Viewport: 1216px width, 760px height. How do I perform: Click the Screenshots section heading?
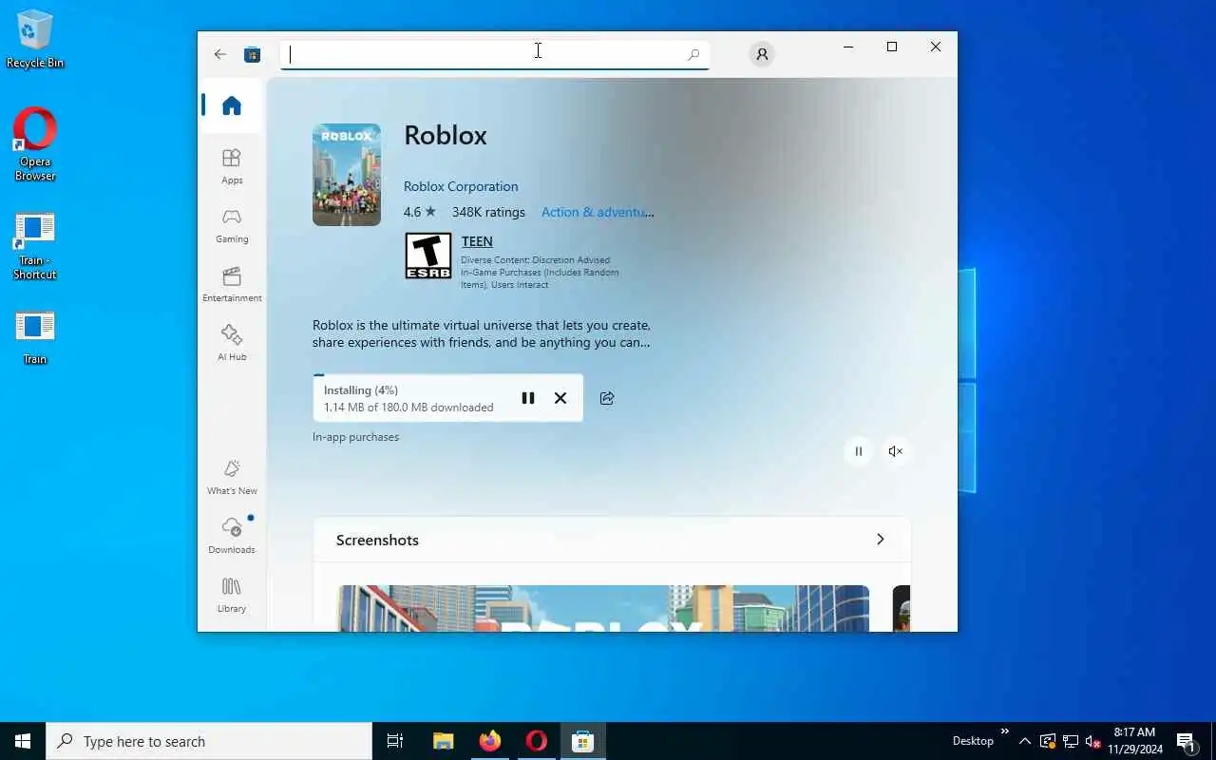(x=377, y=540)
